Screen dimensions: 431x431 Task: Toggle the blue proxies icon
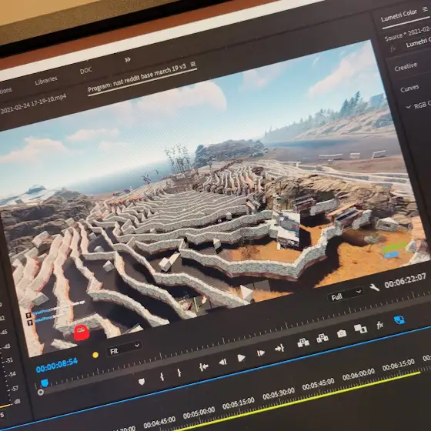point(399,319)
